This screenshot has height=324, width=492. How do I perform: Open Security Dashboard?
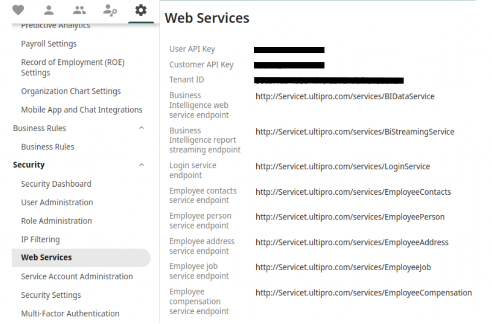point(56,184)
